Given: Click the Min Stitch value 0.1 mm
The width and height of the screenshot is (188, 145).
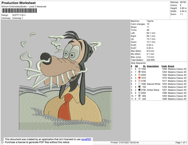Looking at the screenshot, I should tap(150, 54).
